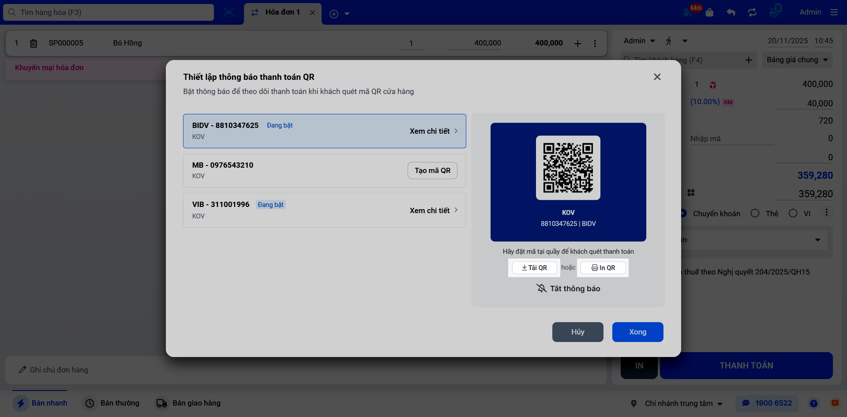The width and height of the screenshot is (847, 417).
Task: Click the QR code image for KOV
Action: click(x=568, y=168)
